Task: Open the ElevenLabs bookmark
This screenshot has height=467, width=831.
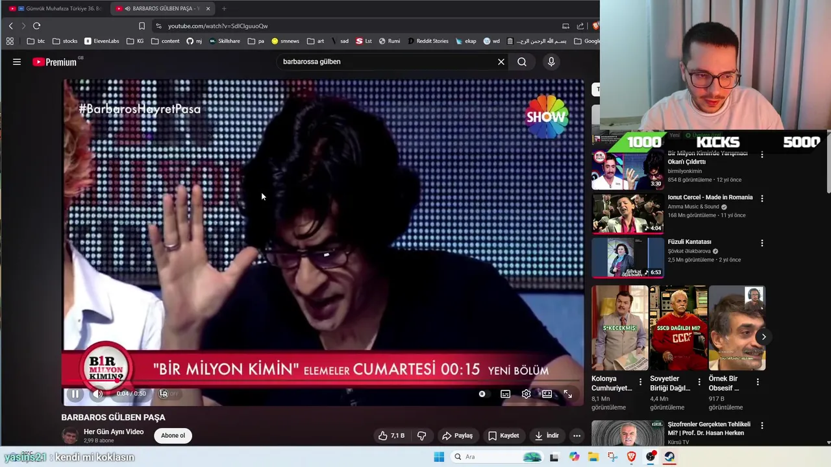Action: (102, 41)
